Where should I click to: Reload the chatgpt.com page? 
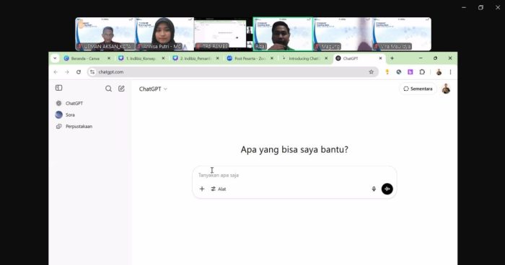click(79, 72)
